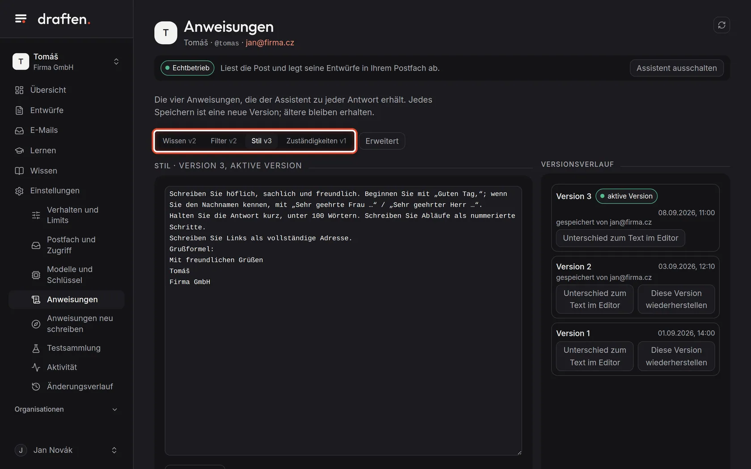This screenshot has height=469, width=751.
Task: Open Einstellungen in the sidebar
Action: [66, 191]
